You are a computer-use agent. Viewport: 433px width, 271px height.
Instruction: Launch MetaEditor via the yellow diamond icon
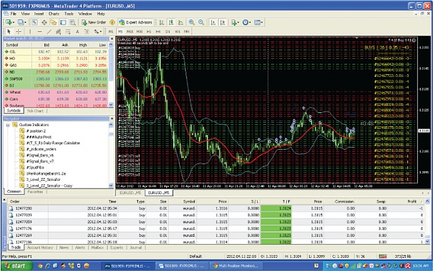tap(112, 22)
